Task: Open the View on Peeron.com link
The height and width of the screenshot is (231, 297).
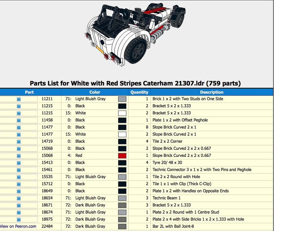Action: pos(18,226)
